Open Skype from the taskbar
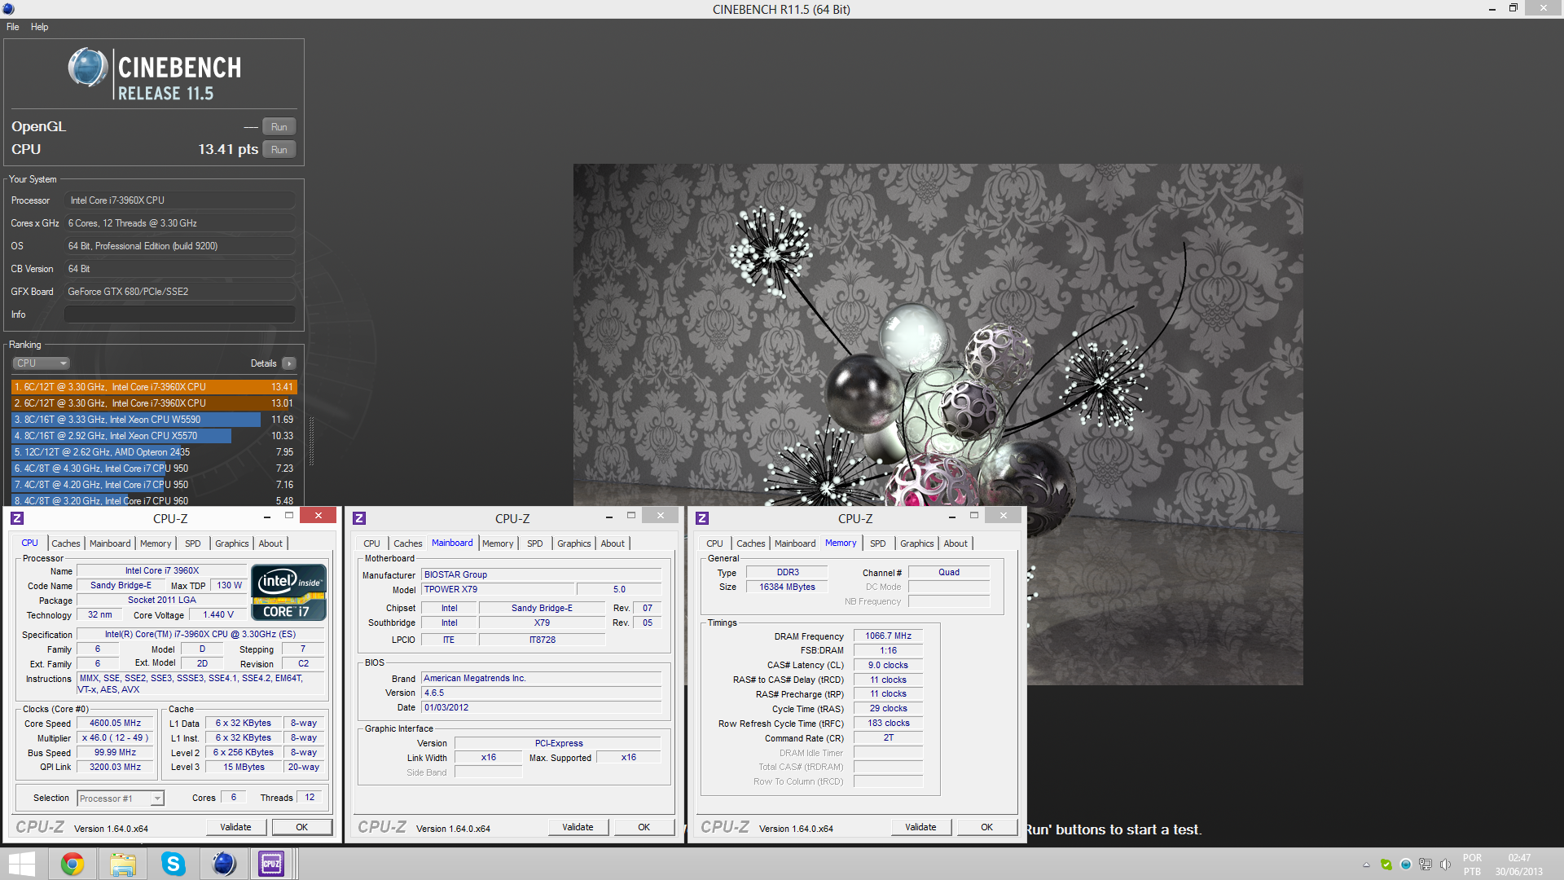This screenshot has width=1564, height=880. [x=174, y=864]
